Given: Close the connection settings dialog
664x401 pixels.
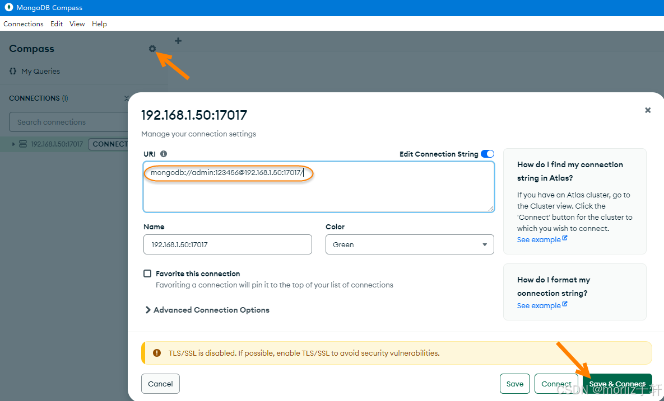Looking at the screenshot, I should tap(648, 110).
